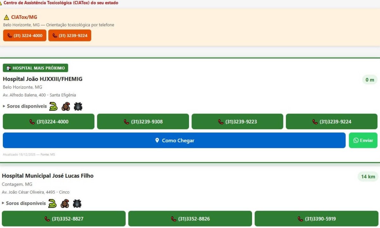380x228 pixels.
Task: Click snake serum icon under Hospital João XXIII
Action: coord(53,106)
